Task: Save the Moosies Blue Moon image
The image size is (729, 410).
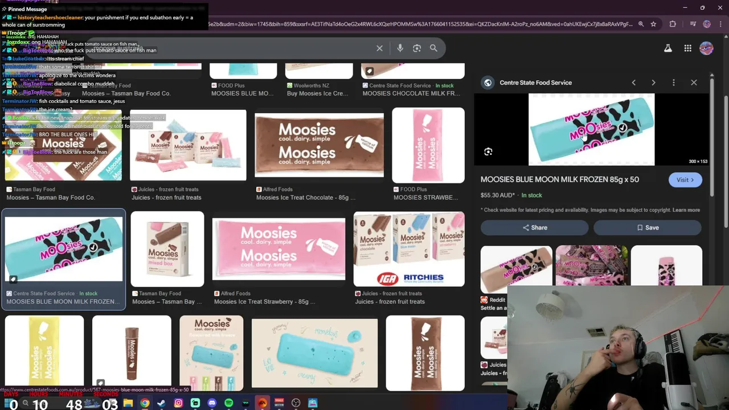Action: coord(648,228)
